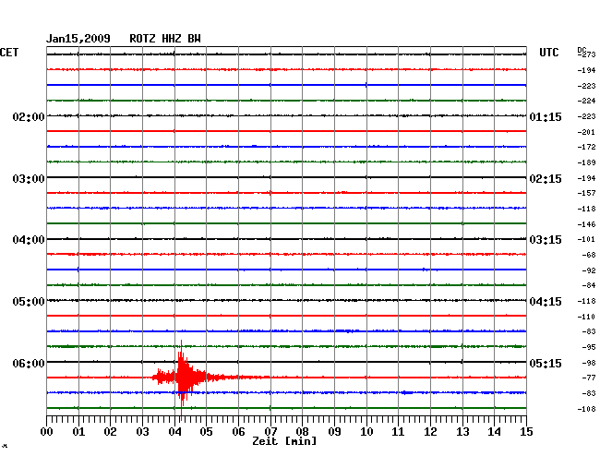Select the DC value -92
This screenshot has height=456, width=600.
589,270
